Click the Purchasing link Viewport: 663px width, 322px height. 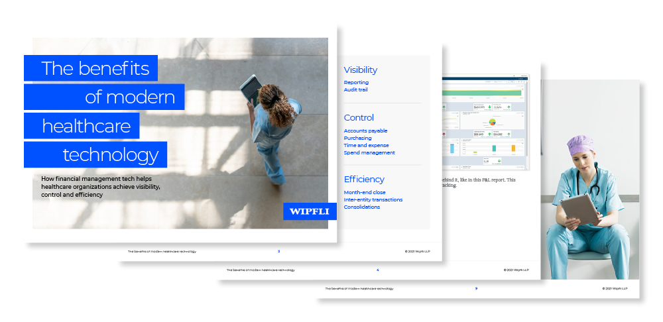(357, 138)
